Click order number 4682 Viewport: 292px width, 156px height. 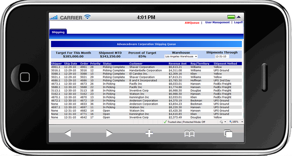pyautogui.click(x=83, y=111)
